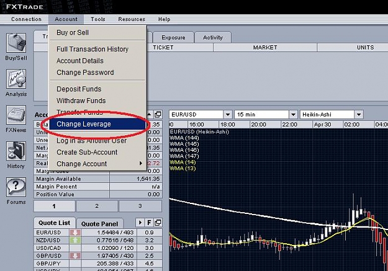Open the Heikin-Ashi chart type dropdown

[359, 115]
